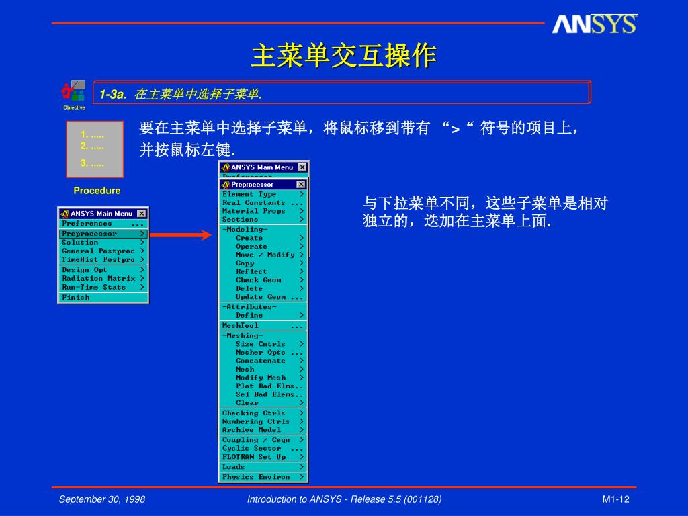This screenshot has width=688, height=516.
Task: Click the 1-3a objective text box
Action: coord(342,93)
